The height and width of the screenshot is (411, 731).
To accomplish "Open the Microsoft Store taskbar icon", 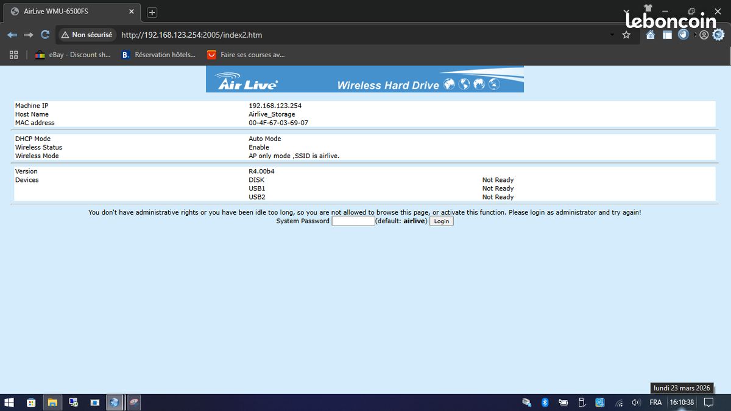I will [x=31, y=402].
